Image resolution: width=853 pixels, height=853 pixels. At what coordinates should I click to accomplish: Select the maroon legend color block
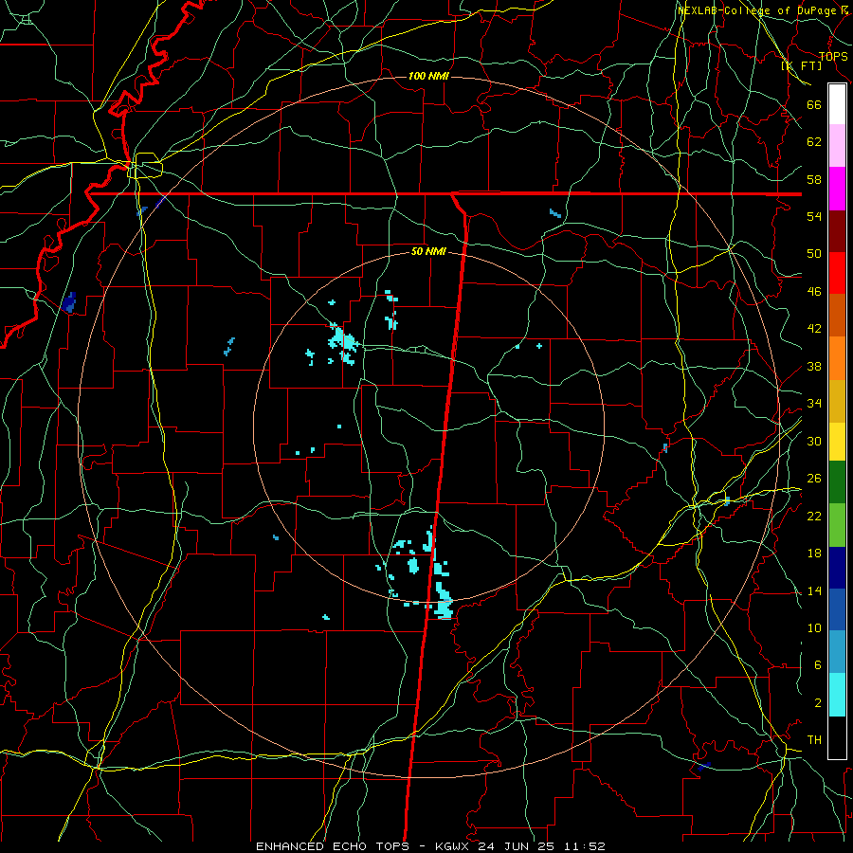837,231
